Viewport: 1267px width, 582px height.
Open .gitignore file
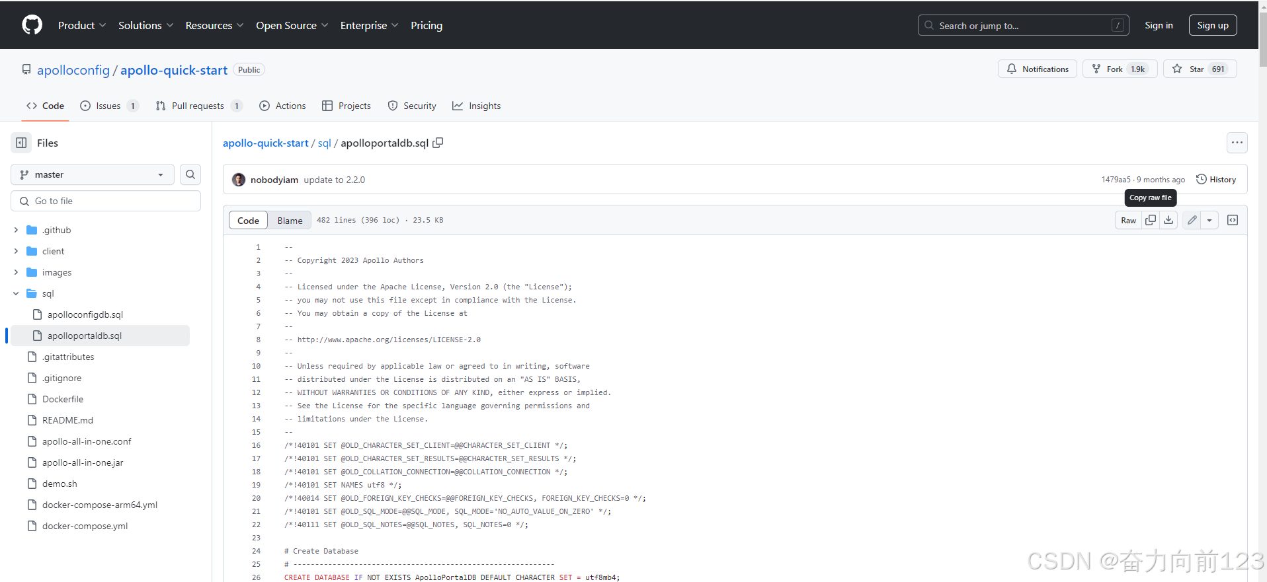62,378
